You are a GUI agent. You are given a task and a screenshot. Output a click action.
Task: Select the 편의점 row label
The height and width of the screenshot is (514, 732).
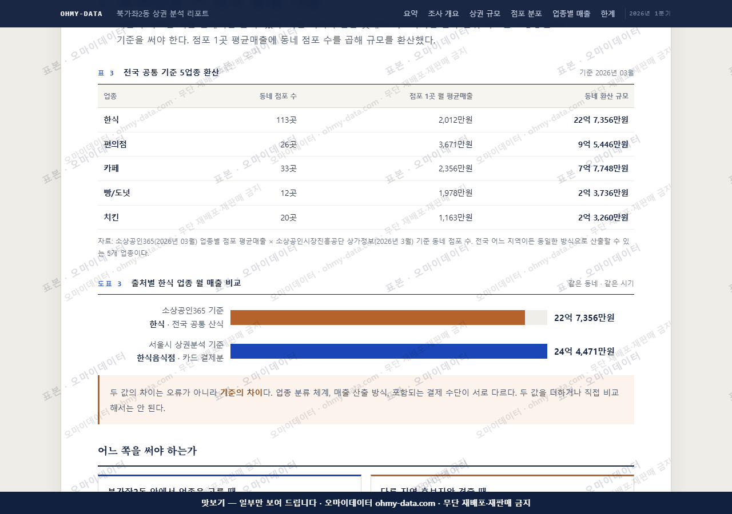[115, 144]
